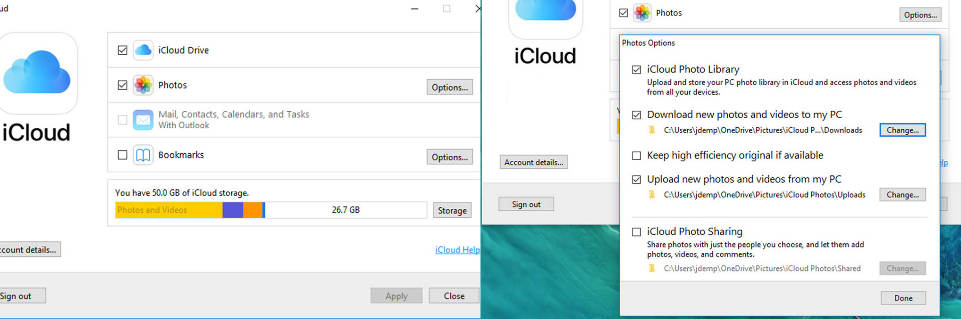Click Options button next to Photos in right window
961x319 pixels.
pyautogui.click(x=920, y=15)
